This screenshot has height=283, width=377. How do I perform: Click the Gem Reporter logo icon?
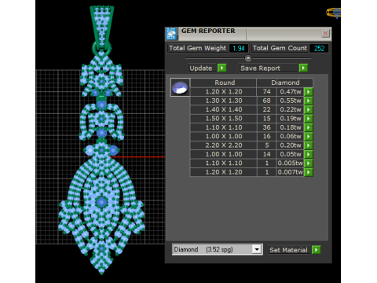pyautogui.click(x=171, y=34)
